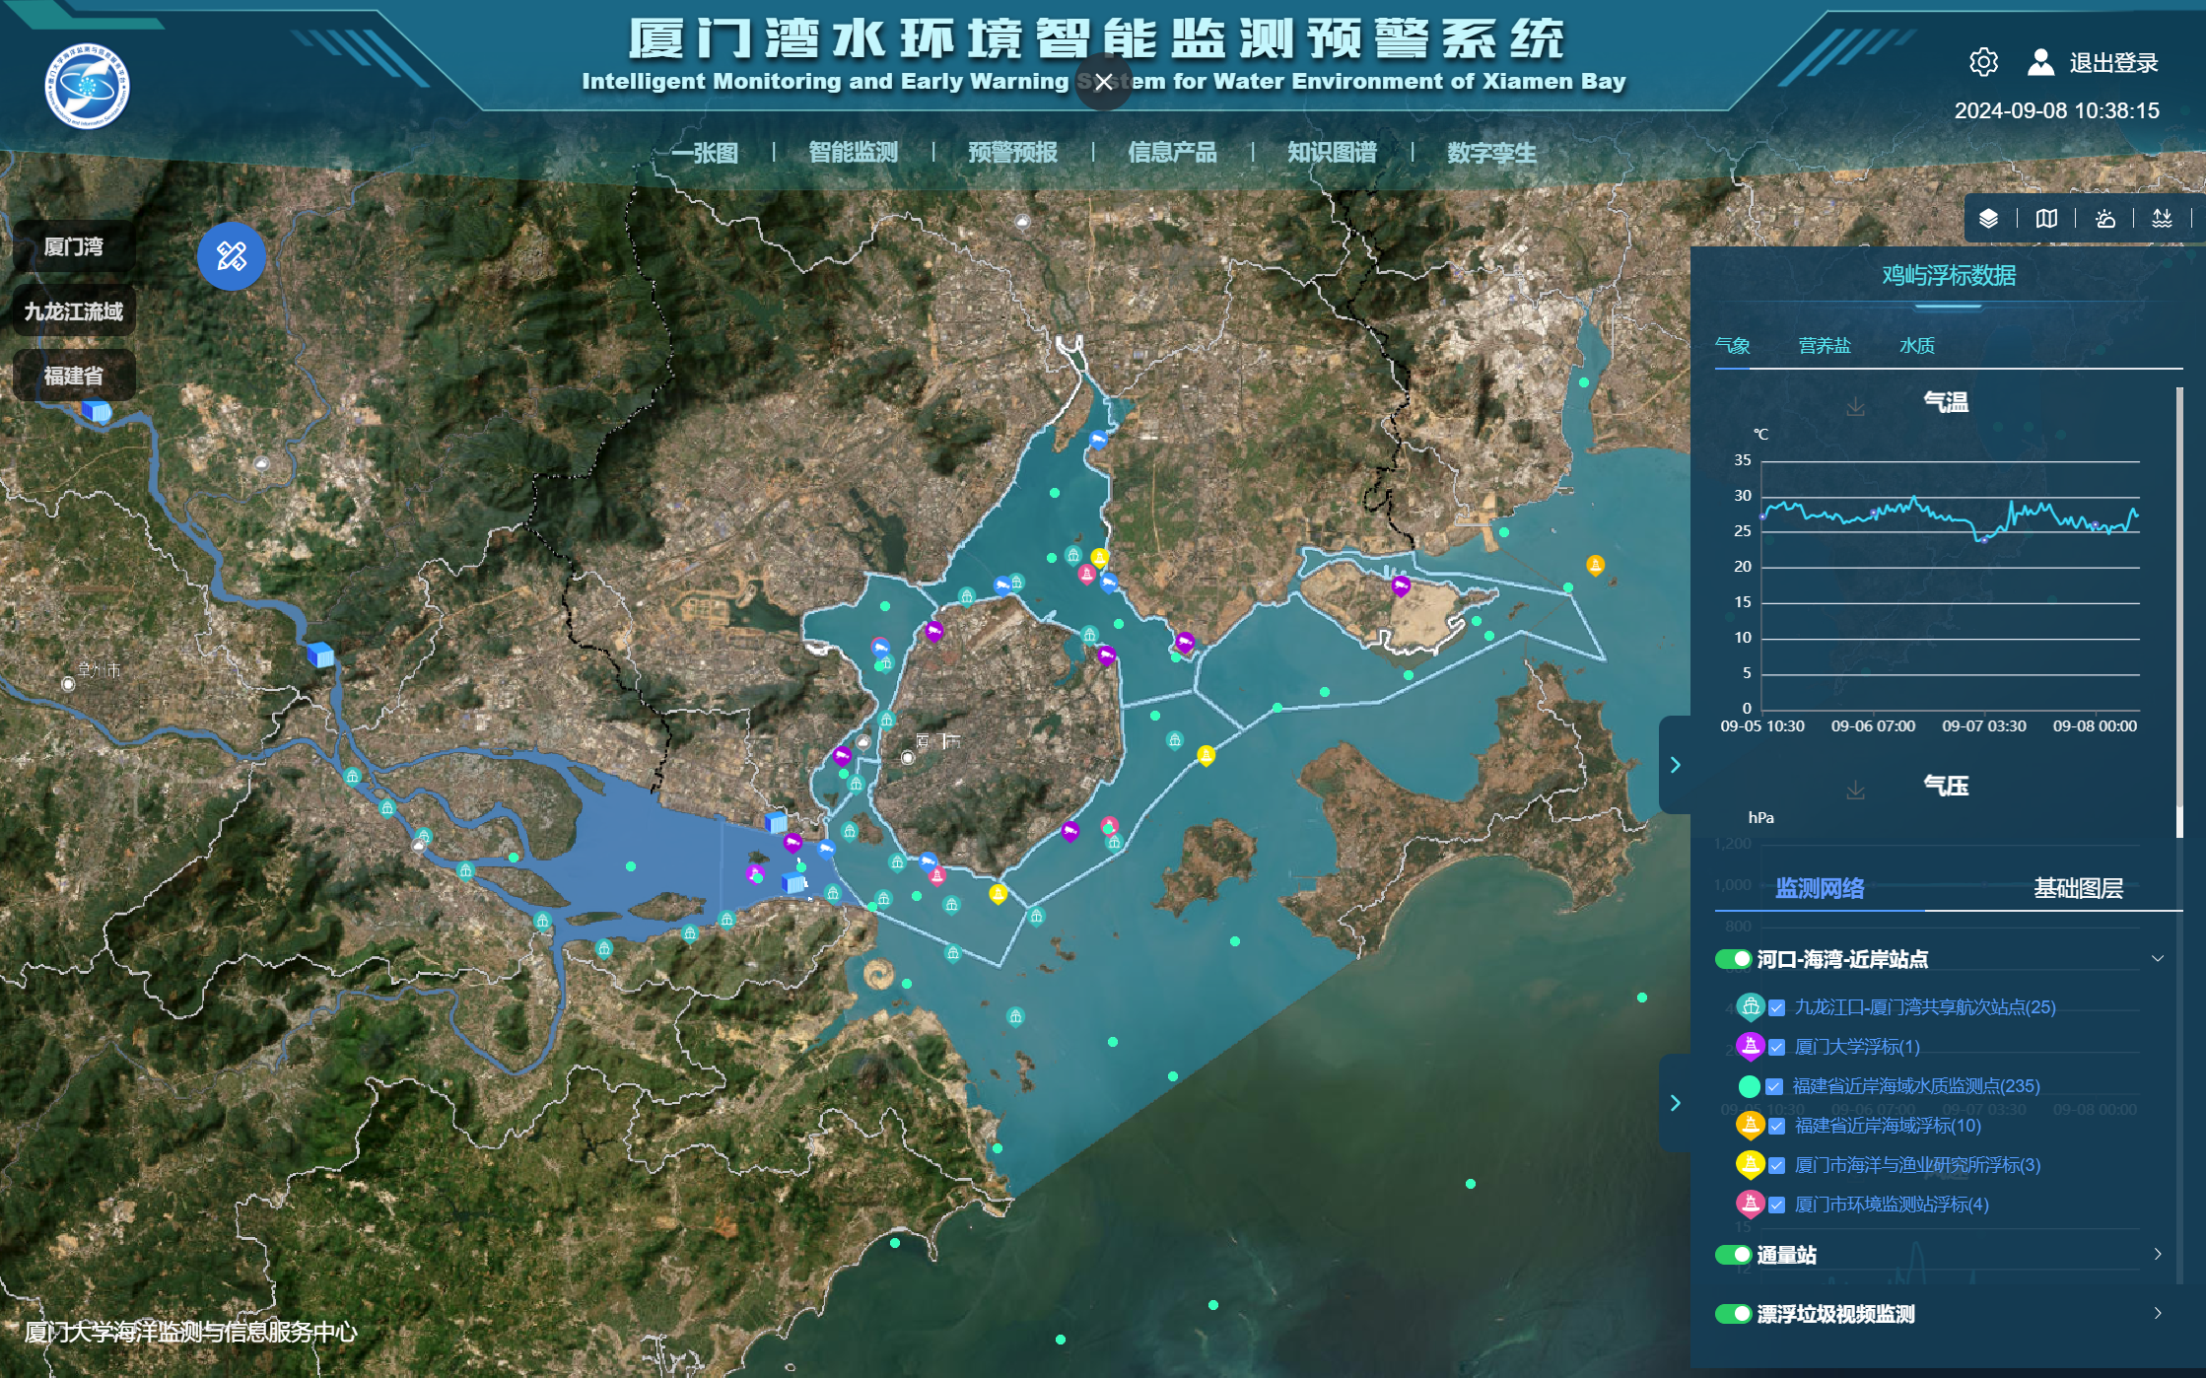Click the layers stack icon
Viewport: 2206px width, 1378px height.
pos(1988,219)
